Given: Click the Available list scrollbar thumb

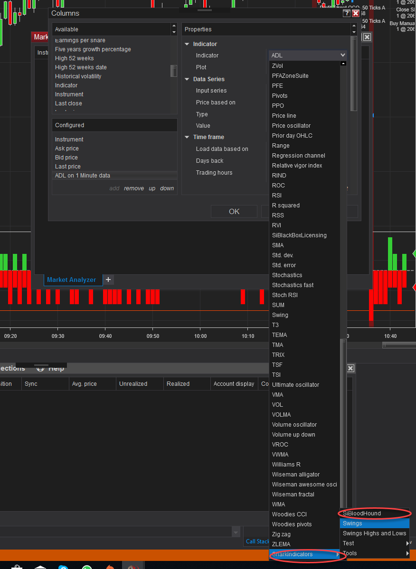Looking at the screenshot, I should (174, 71).
